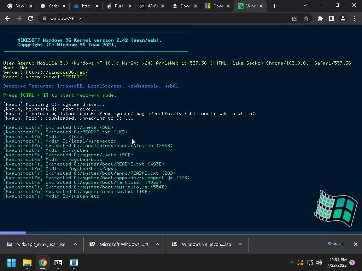
Task: Open the w2k3sp2_3959_usa iso download
Action: 37,244
